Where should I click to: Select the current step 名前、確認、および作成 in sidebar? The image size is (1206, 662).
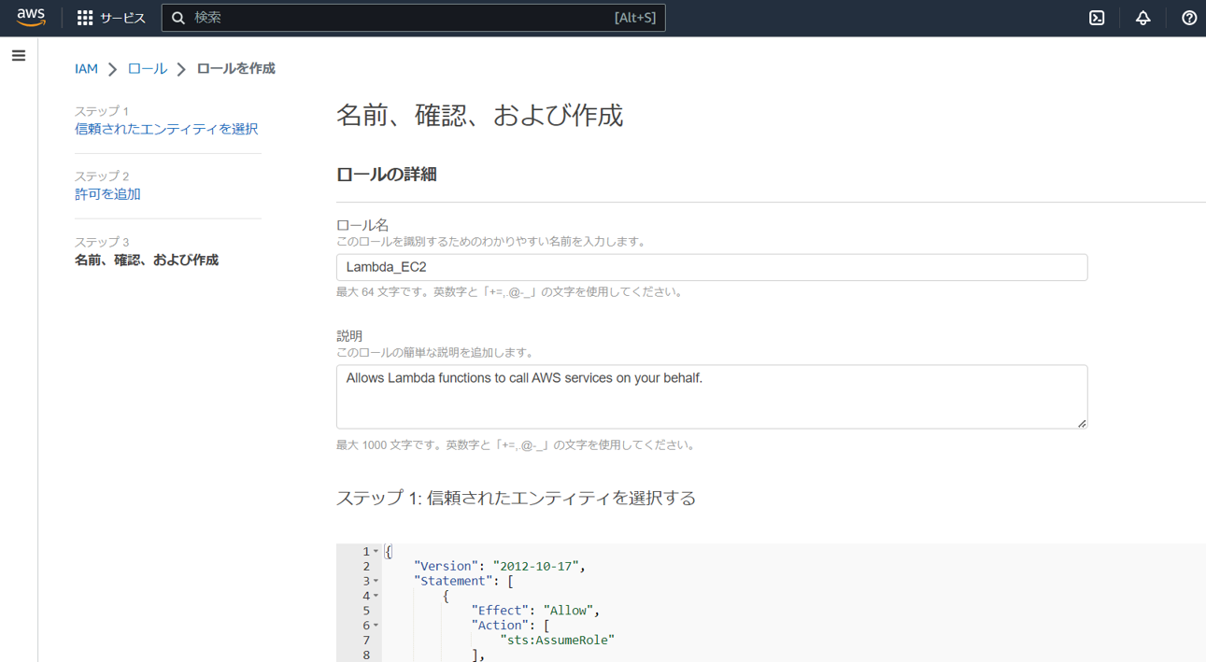pyautogui.click(x=147, y=261)
